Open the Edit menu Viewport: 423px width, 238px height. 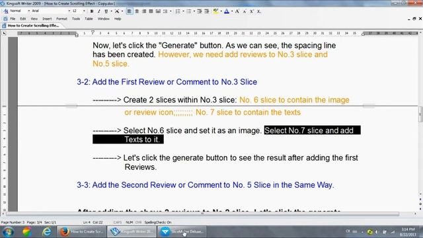[x=23, y=19]
